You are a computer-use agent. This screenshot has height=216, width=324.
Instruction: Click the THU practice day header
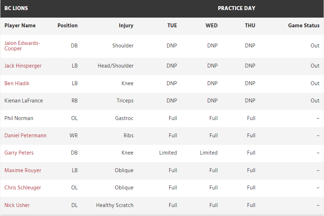250,26
